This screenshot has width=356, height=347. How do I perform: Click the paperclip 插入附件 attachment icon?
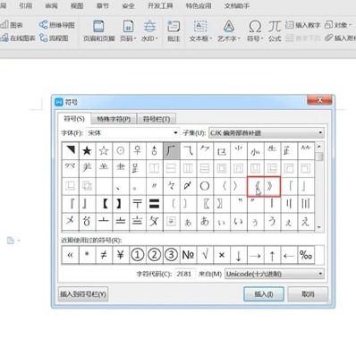[328, 38]
